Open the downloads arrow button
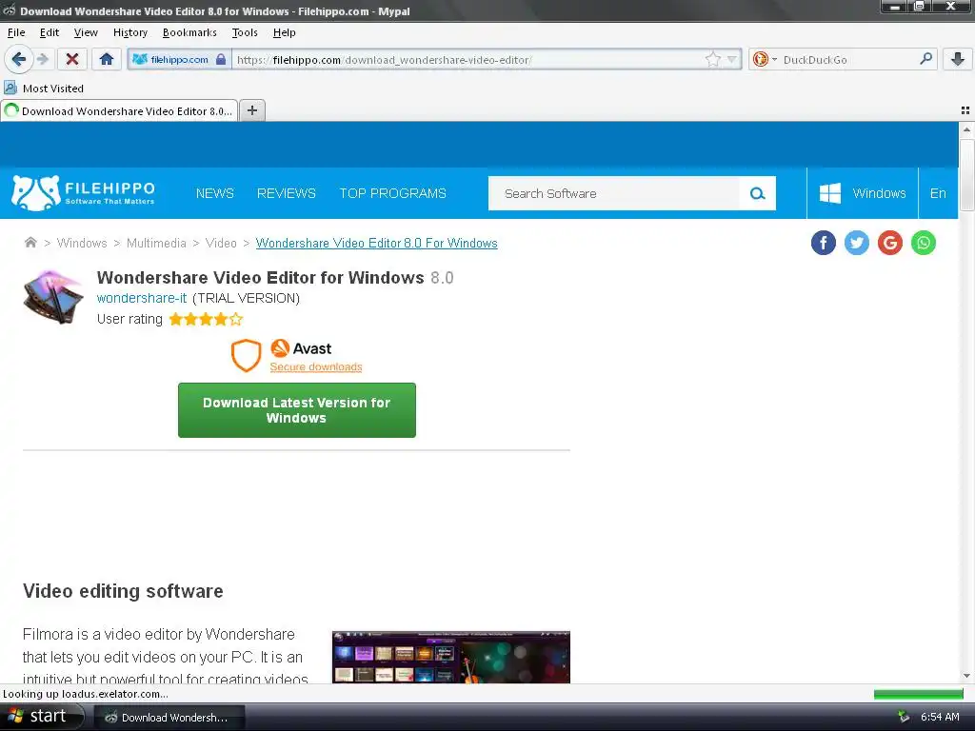The width and height of the screenshot is (975, 731). pos(958,60)
